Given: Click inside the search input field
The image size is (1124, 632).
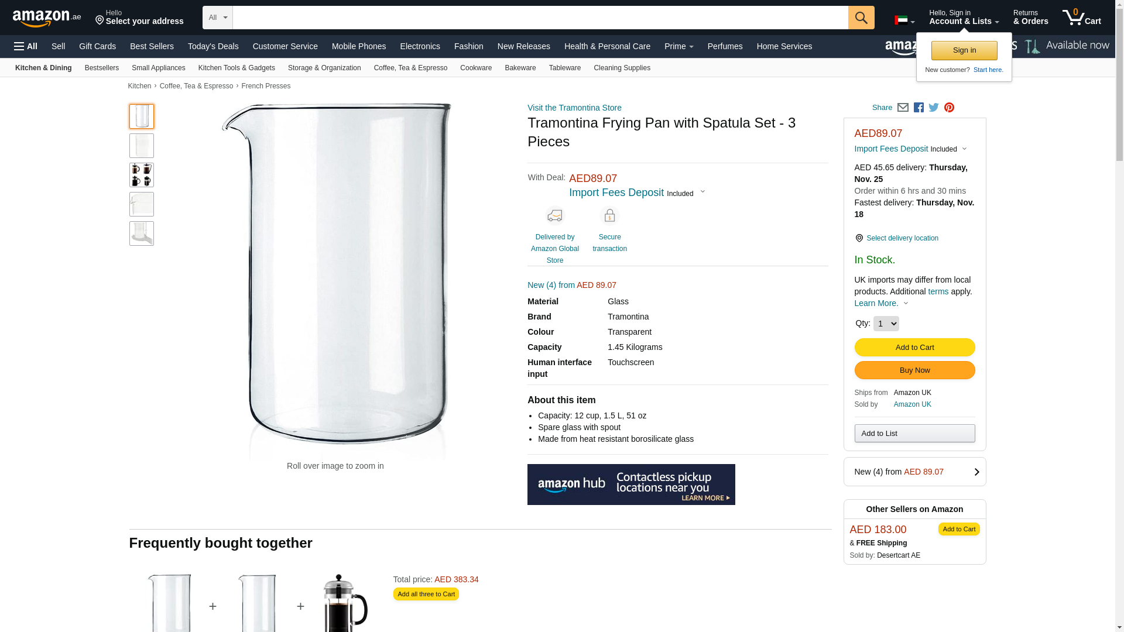Looking at the screenshot, I should 540,18.
